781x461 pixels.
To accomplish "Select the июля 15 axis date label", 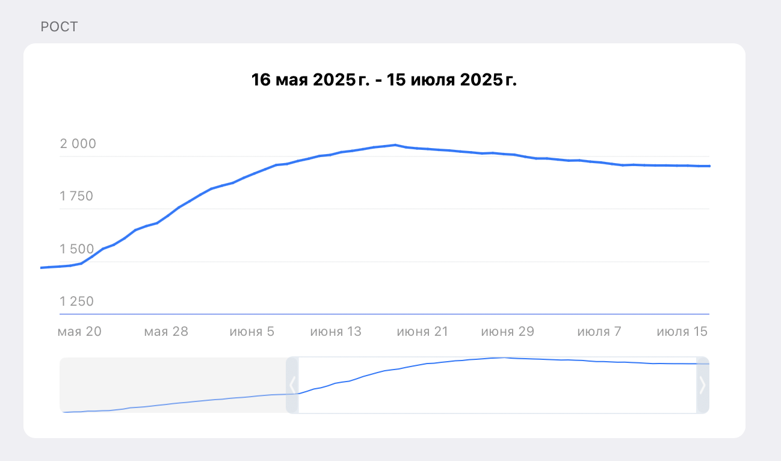I will click(x=682, y=332).
